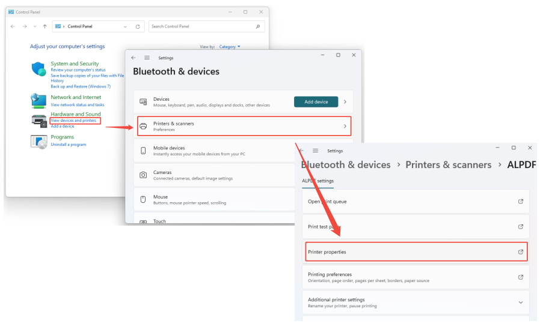Viewport: 543px width, 327px height.
Task: Open hamburger menu in Bluetooth & devices window
Action: tap(147, 58)
